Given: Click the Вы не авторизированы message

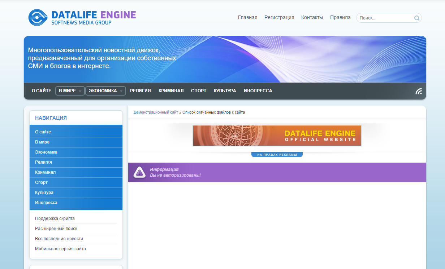Looking at the screenshot, I should pyautogui.click(x=175, y=175).
